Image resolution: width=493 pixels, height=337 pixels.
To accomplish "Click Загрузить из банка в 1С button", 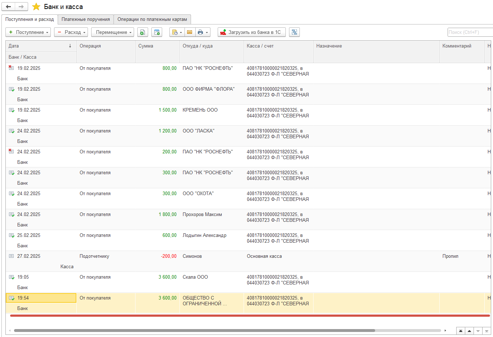I will (x=252, y=32).
